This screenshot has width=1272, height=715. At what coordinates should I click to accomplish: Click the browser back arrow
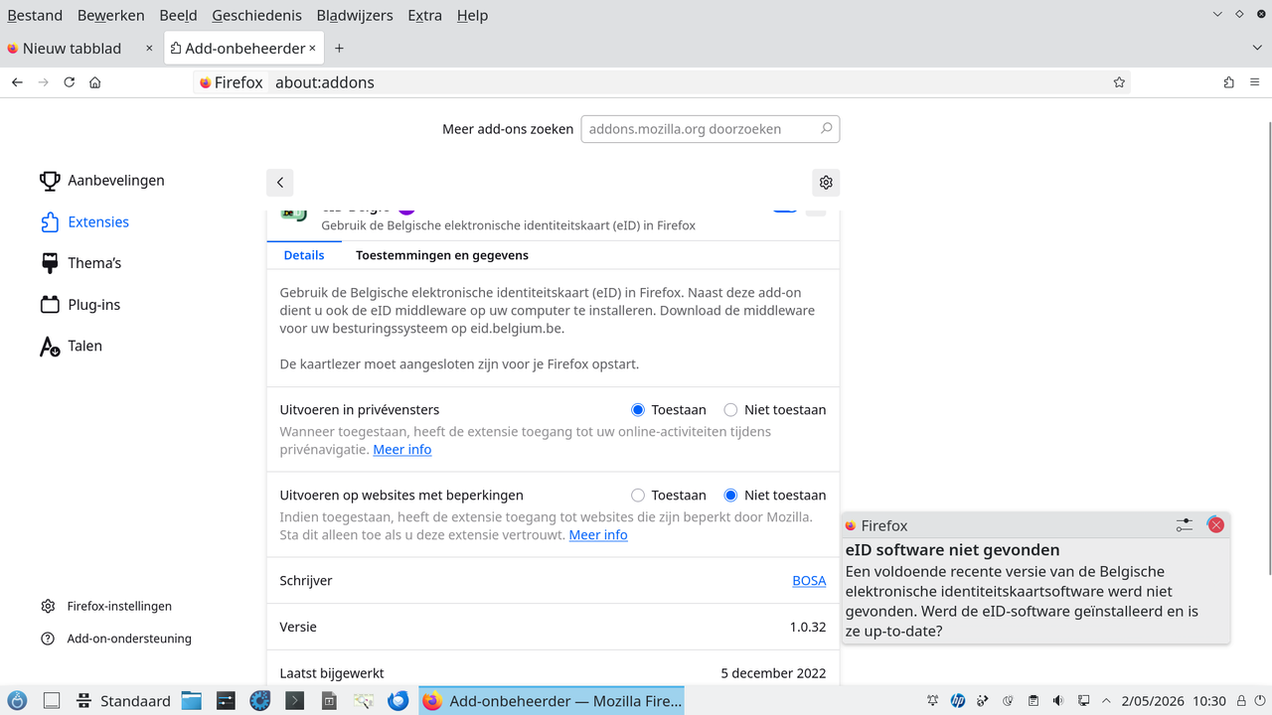click(17, 82)
